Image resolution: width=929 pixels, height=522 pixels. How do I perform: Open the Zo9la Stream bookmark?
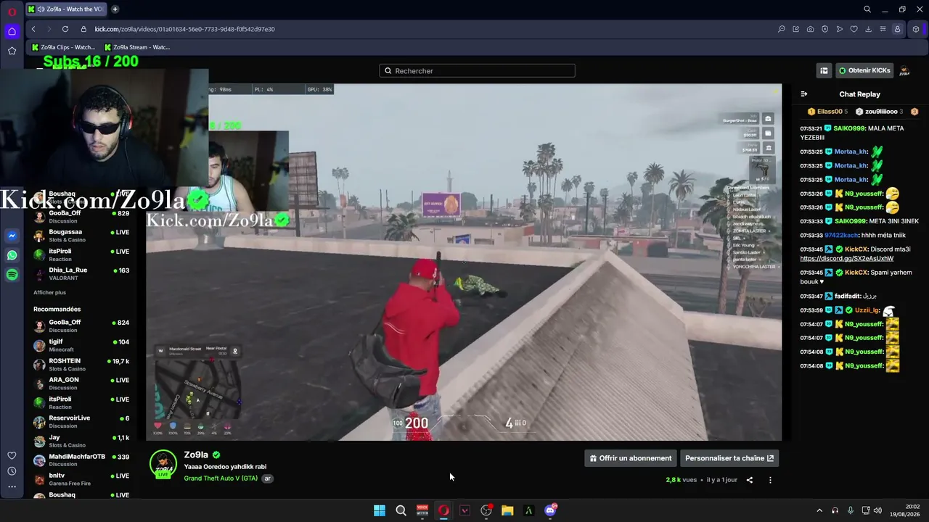pyautogui.click(x=137, y=47)
